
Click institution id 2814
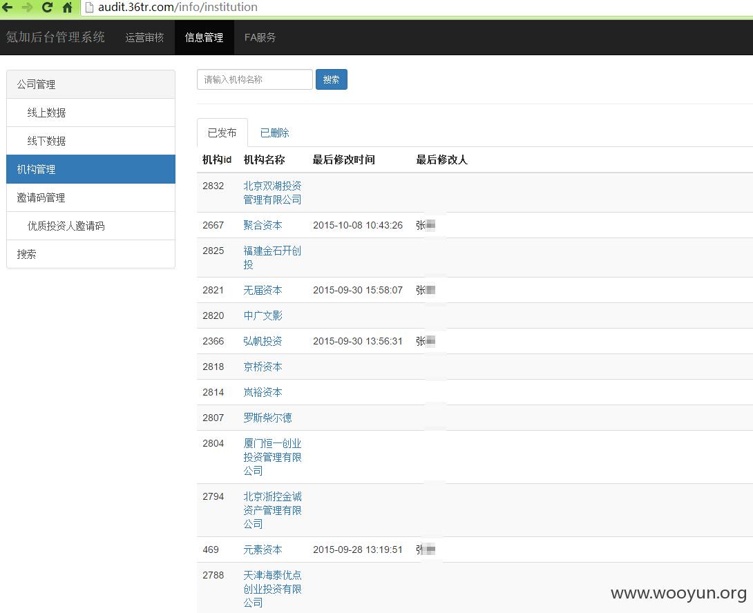(213, 392)
